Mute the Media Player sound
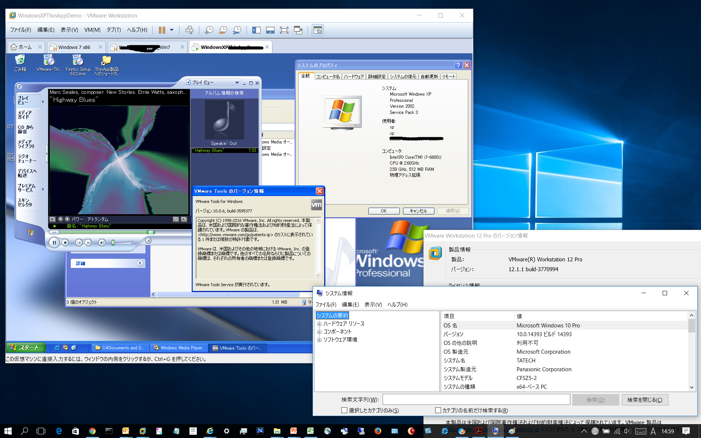Image resolution: width=701 pixels, height=438 pixels. click(102, 242)
